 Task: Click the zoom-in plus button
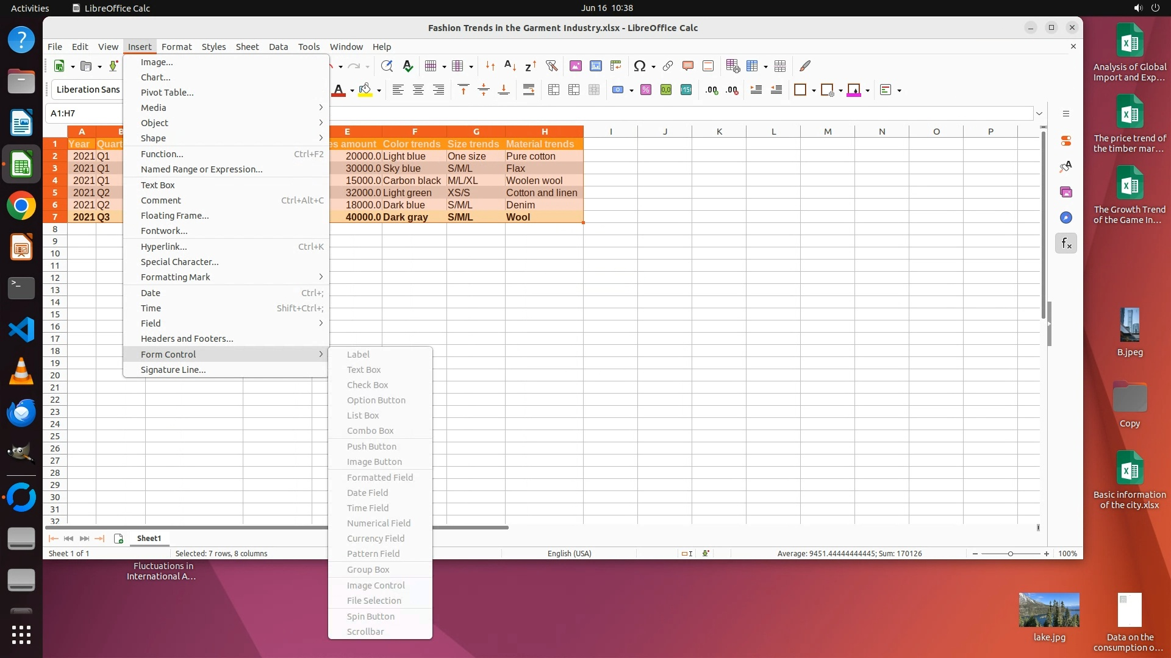[1047, 554]
